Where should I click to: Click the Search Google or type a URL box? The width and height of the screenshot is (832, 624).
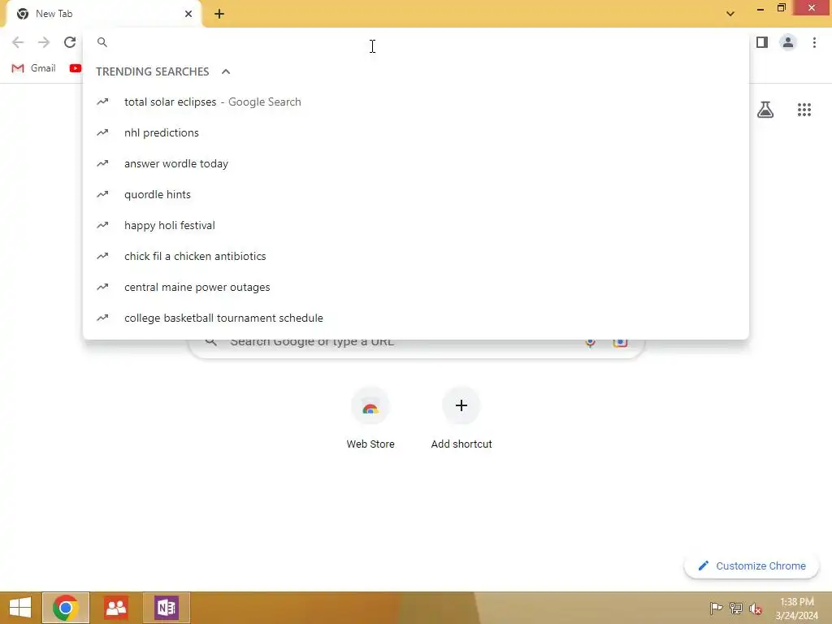[416, 348]
